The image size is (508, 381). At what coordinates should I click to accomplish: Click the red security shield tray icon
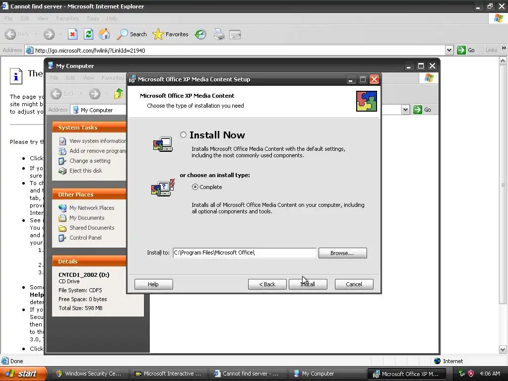pos(471,374)
